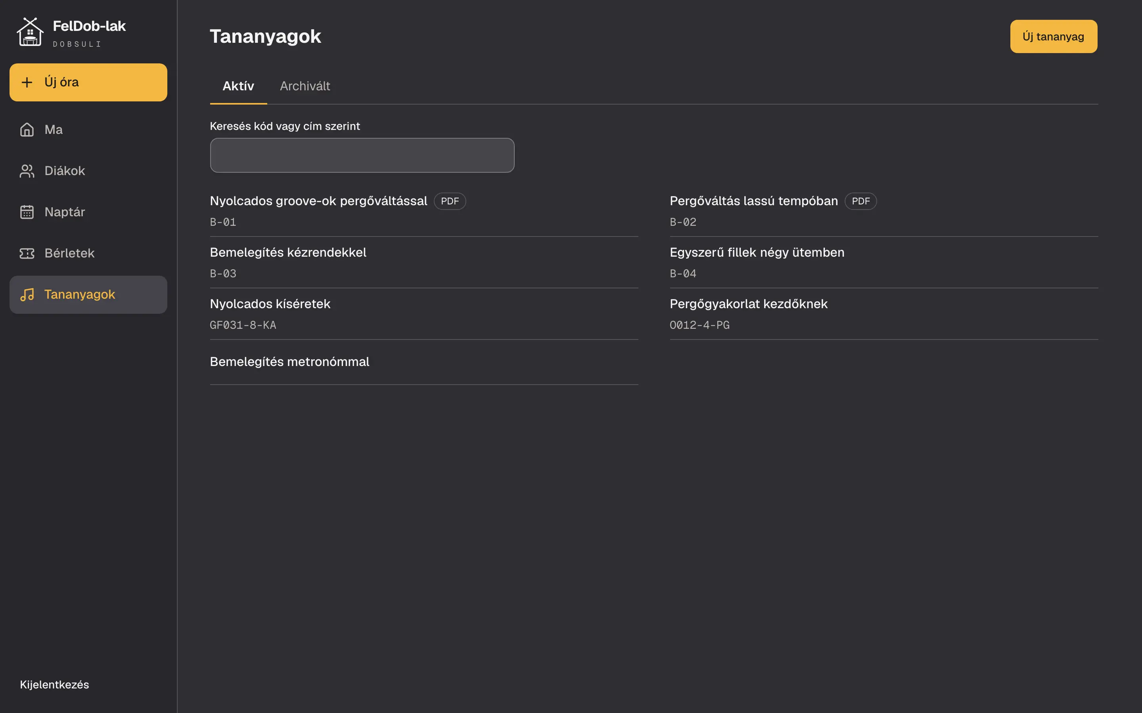This screenshot has width=1142, height=713.
Task: Click the code GF031-8-KA
Action: click(243, 325)
